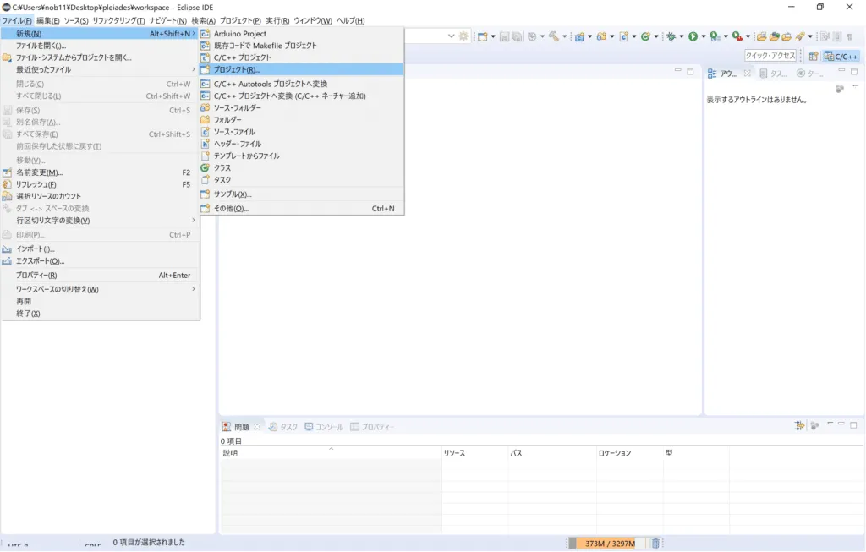Open the リファクタリング(T) menu

118,20
